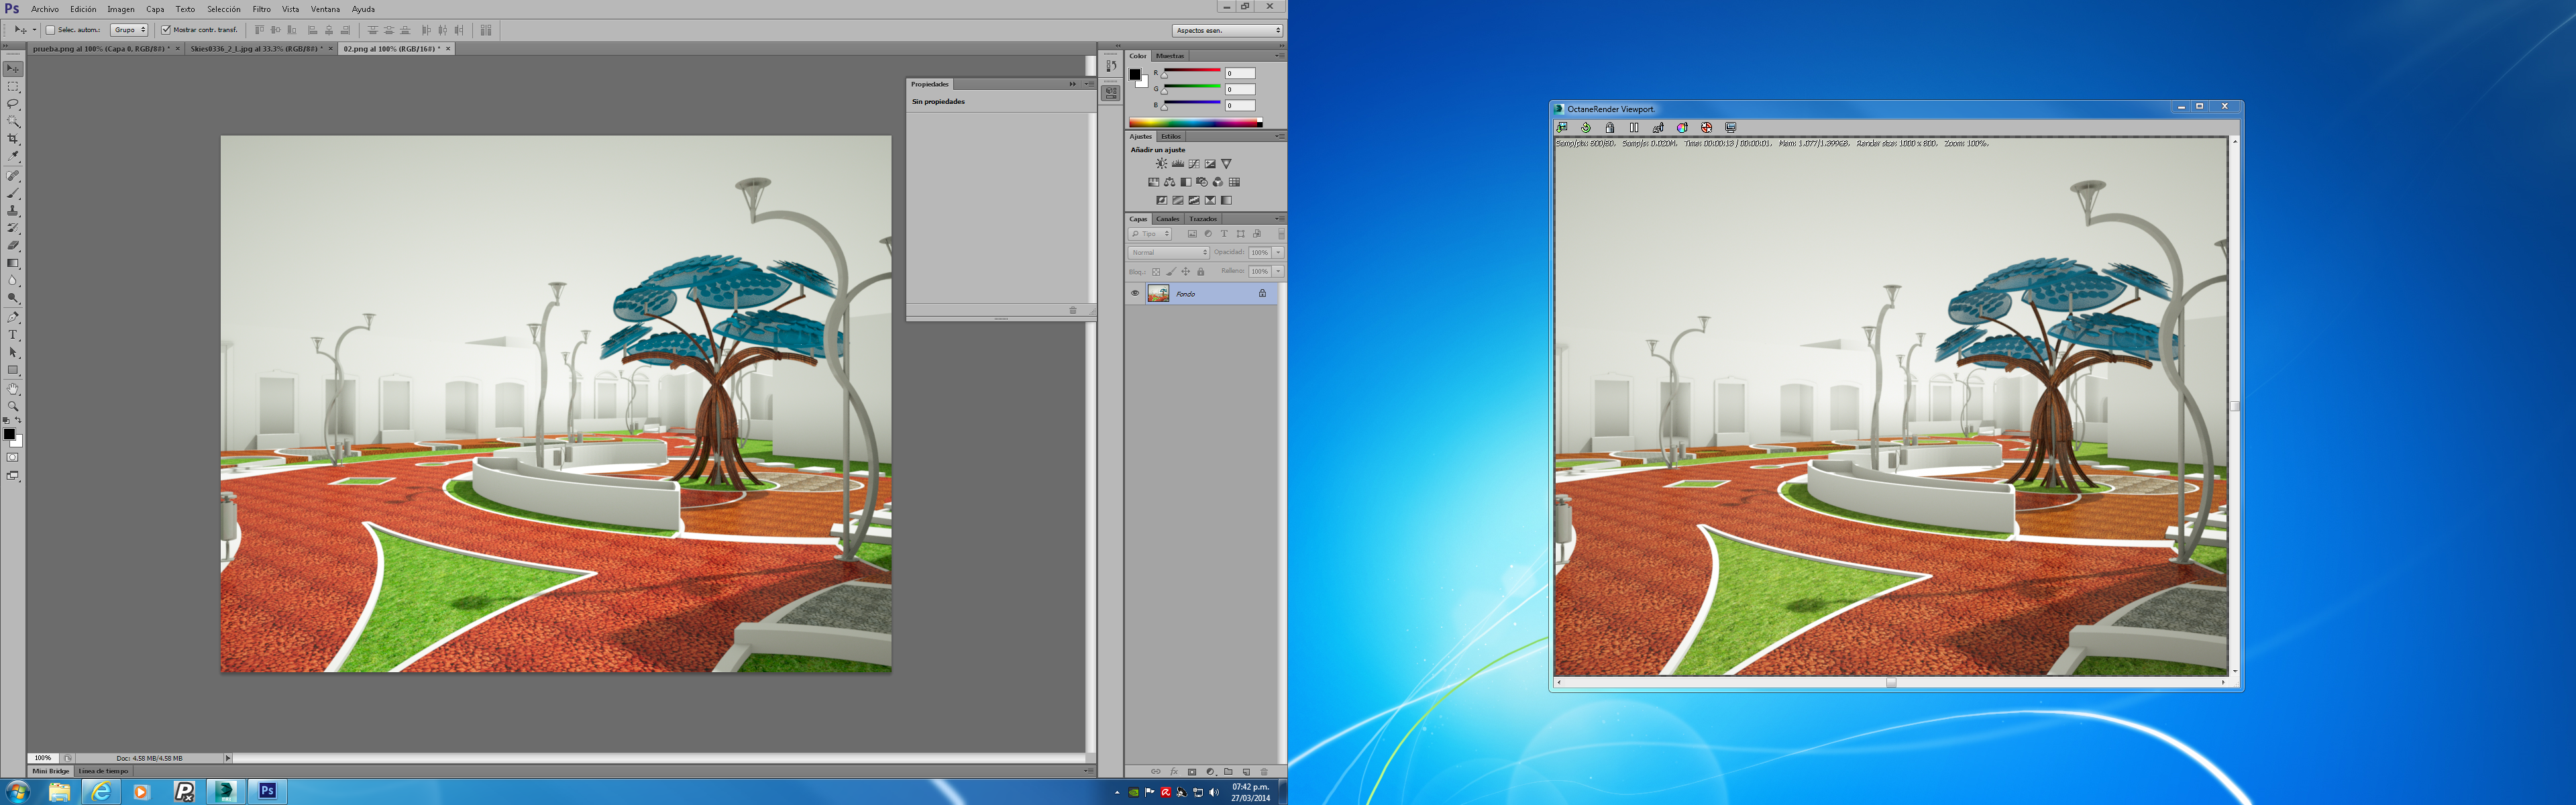The height and width of the screenshot is (805, 2576).
Task: Uncheck Mostrar contr. transf. checkbox
Action: (166, 30)
